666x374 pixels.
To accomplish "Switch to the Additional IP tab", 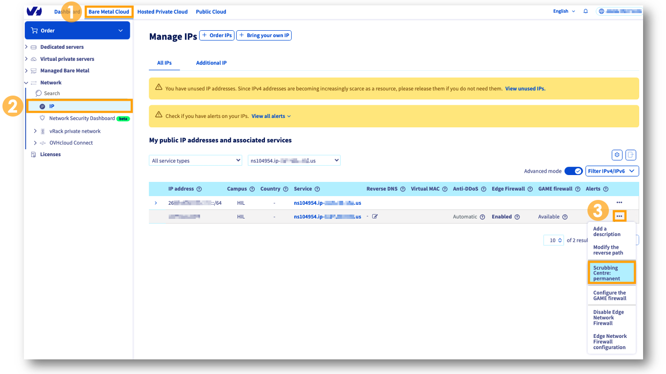I will tap(211, 62).
